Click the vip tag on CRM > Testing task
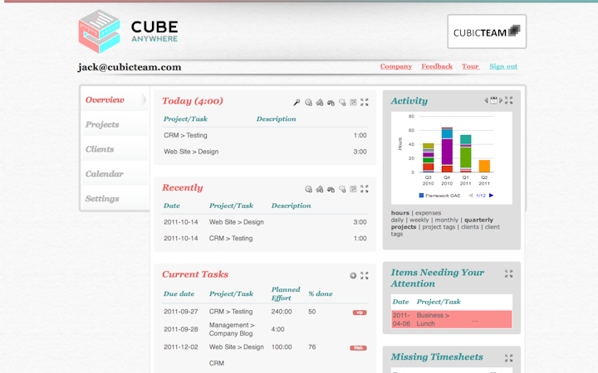Viewport: 598px width, 373px height. (x=360, y=312)
